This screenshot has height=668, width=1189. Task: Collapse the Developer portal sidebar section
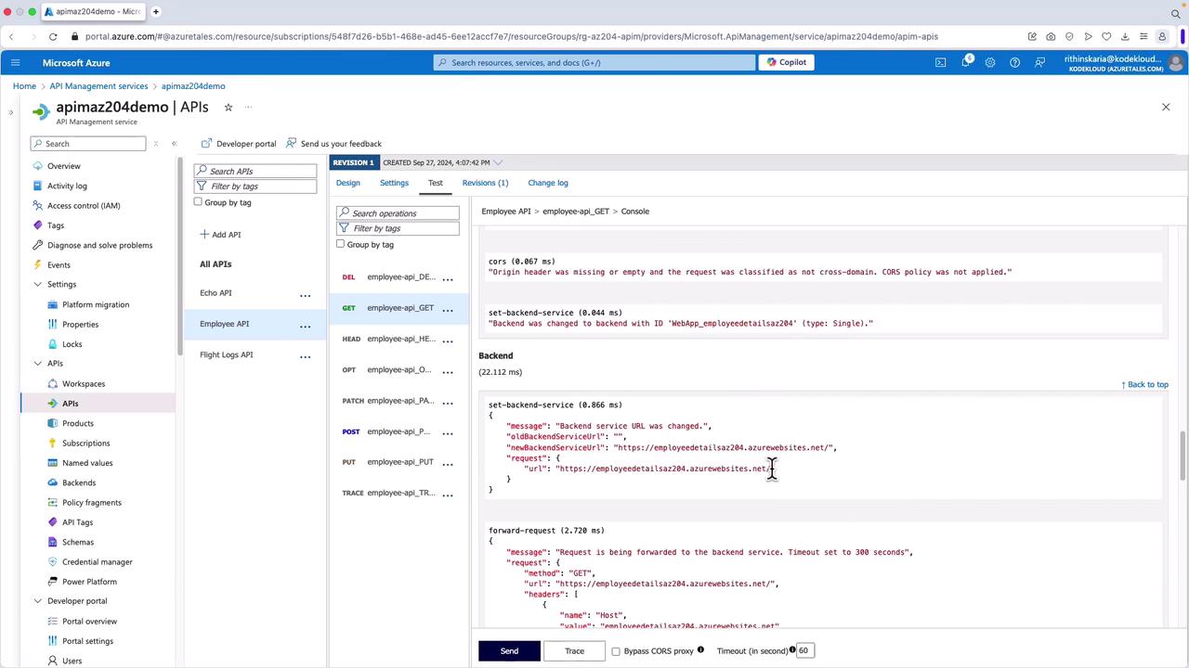(38, 601)
